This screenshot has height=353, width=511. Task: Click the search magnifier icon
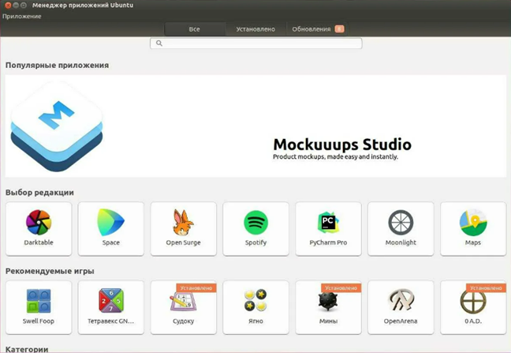tap(159, 43)
